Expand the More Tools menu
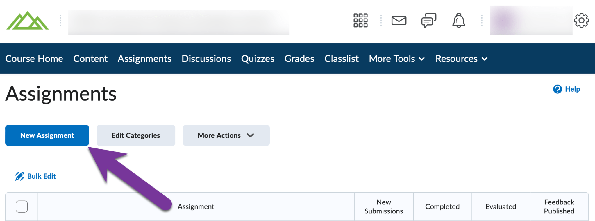The width and height of the screenshot is (595, 221). [396, 59]
